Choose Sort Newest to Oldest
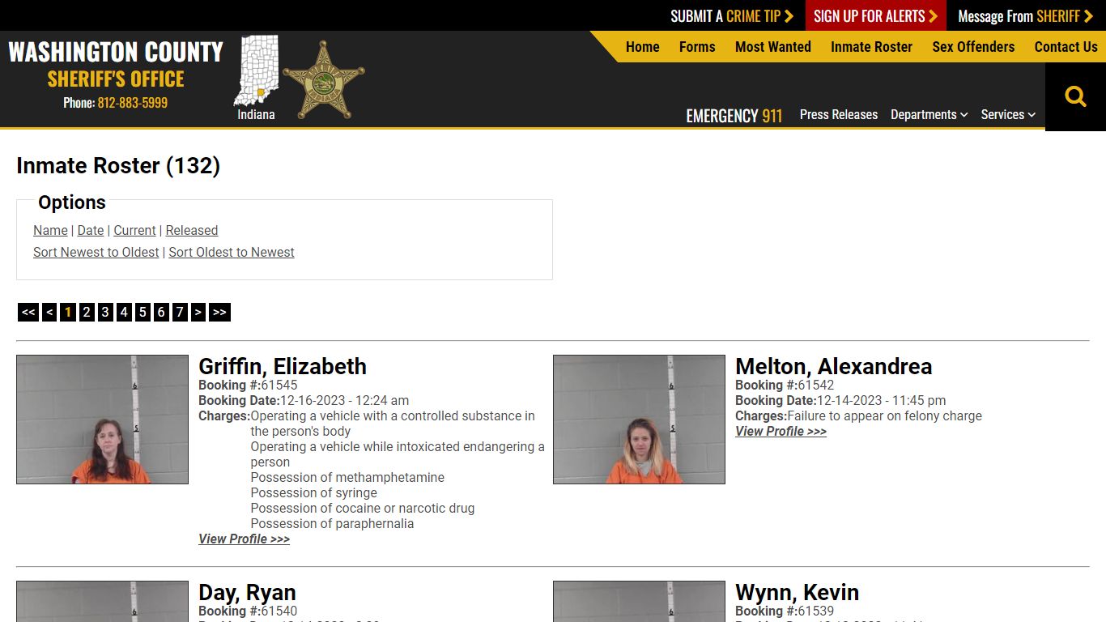 point(96,253)
